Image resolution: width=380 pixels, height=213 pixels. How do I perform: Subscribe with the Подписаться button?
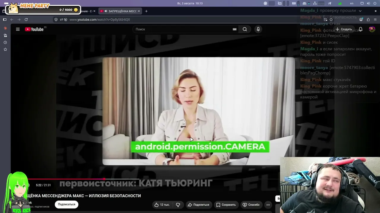click(66, 204)
